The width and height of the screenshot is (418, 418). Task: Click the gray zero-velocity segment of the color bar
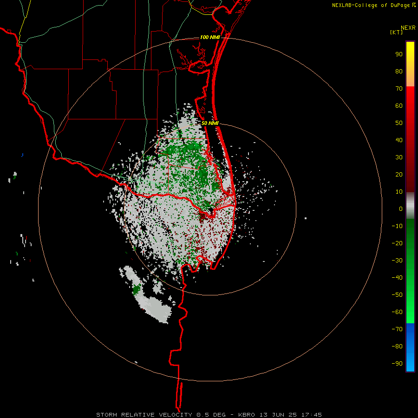tap(410, 206)
